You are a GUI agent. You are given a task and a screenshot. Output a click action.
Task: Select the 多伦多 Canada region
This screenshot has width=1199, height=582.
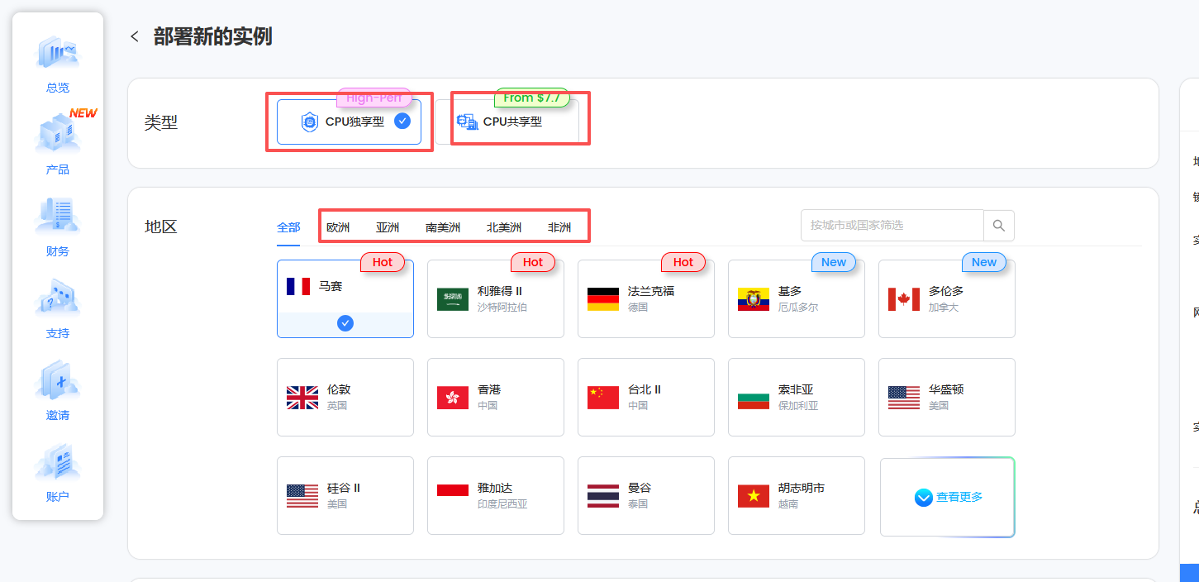(x=946, y=298)
